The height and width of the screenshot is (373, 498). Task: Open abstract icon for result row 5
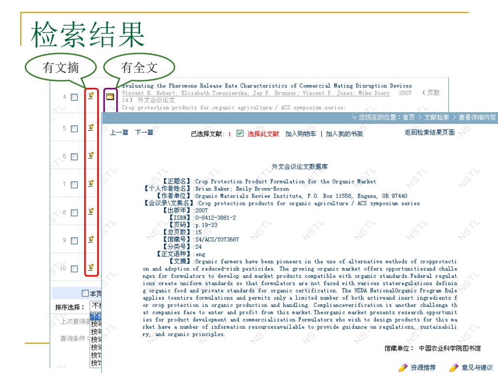click(91, 127)
